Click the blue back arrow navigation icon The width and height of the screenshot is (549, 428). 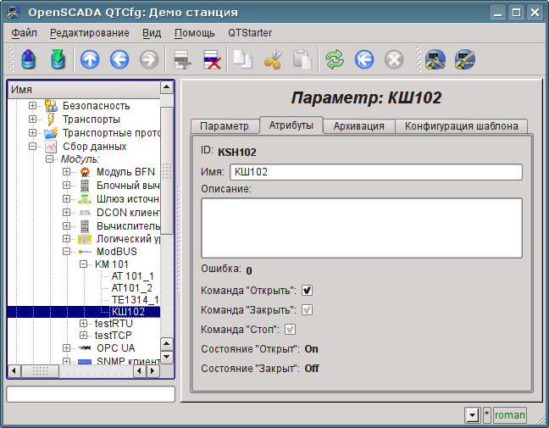[x=119, y=59]
